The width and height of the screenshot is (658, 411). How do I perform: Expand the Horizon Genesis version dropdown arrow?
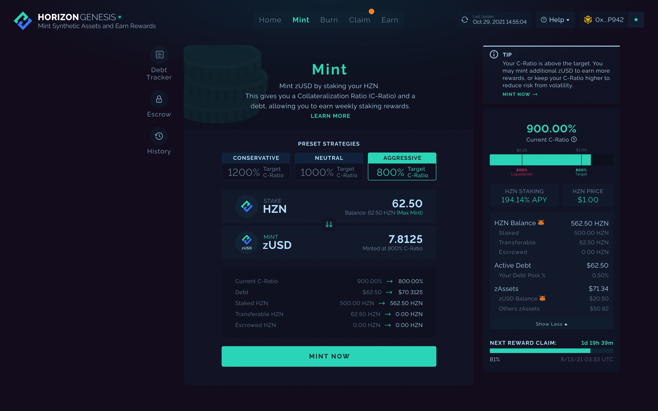pos(120,17)
